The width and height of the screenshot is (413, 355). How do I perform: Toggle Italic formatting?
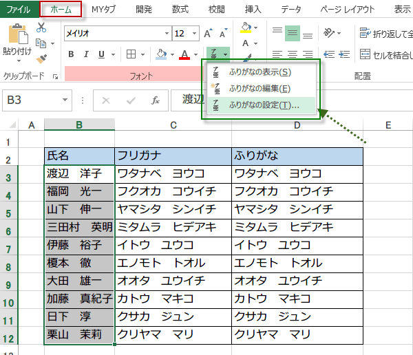point(86,54)
